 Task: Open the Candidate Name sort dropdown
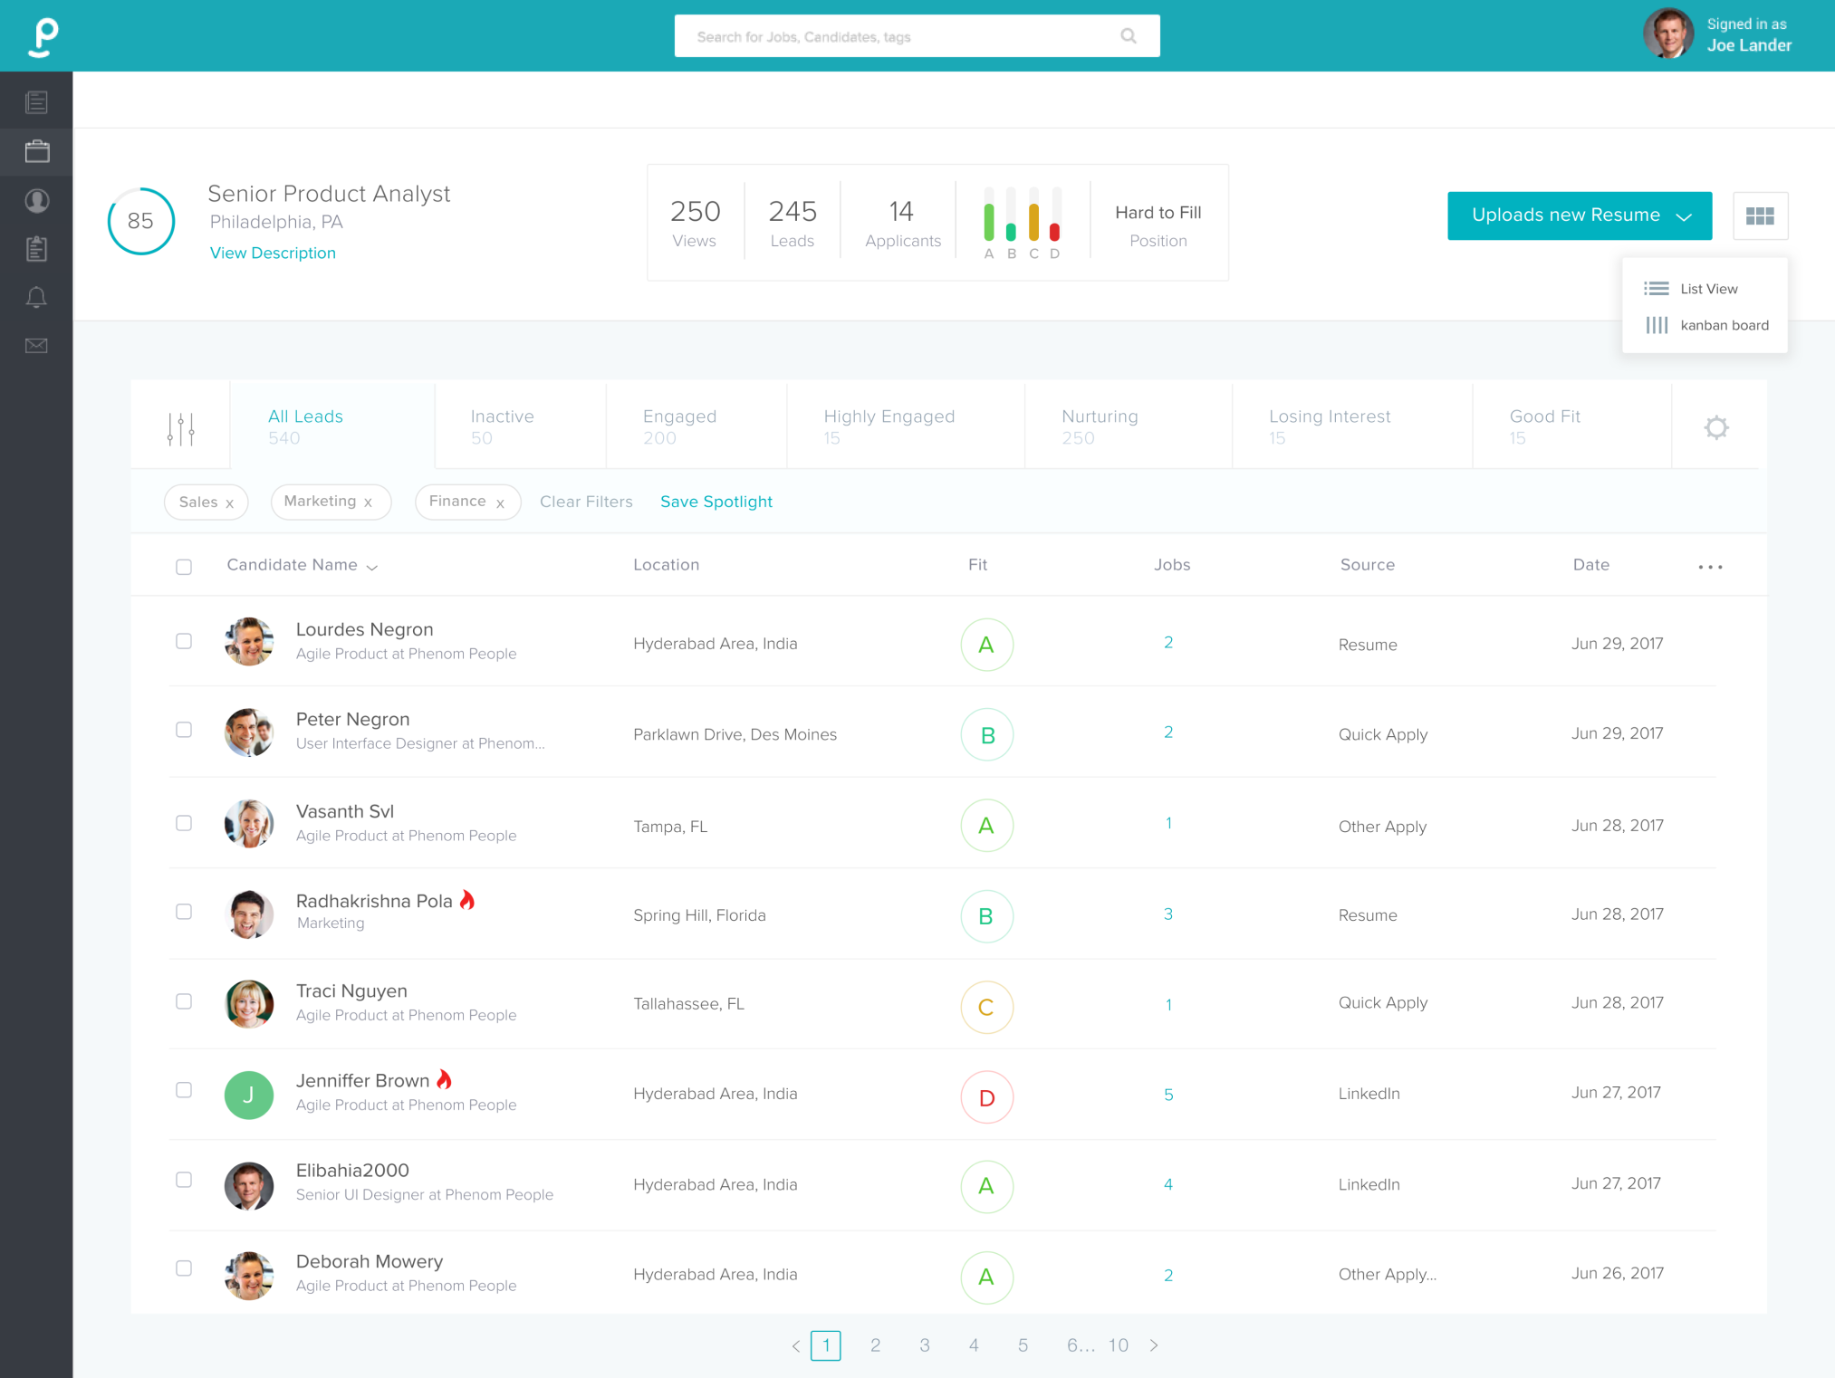[x=372, y=566]
